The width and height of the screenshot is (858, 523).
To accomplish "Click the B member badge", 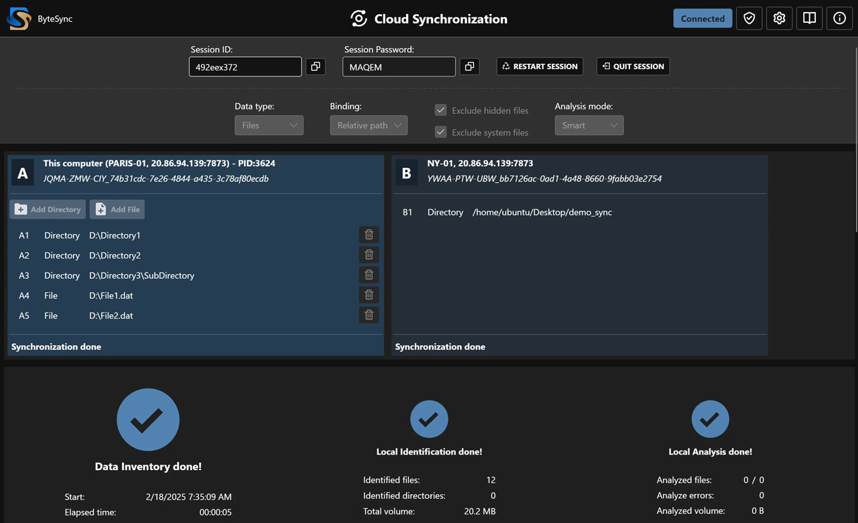I will pyautogui.click(x=406, y=174).
